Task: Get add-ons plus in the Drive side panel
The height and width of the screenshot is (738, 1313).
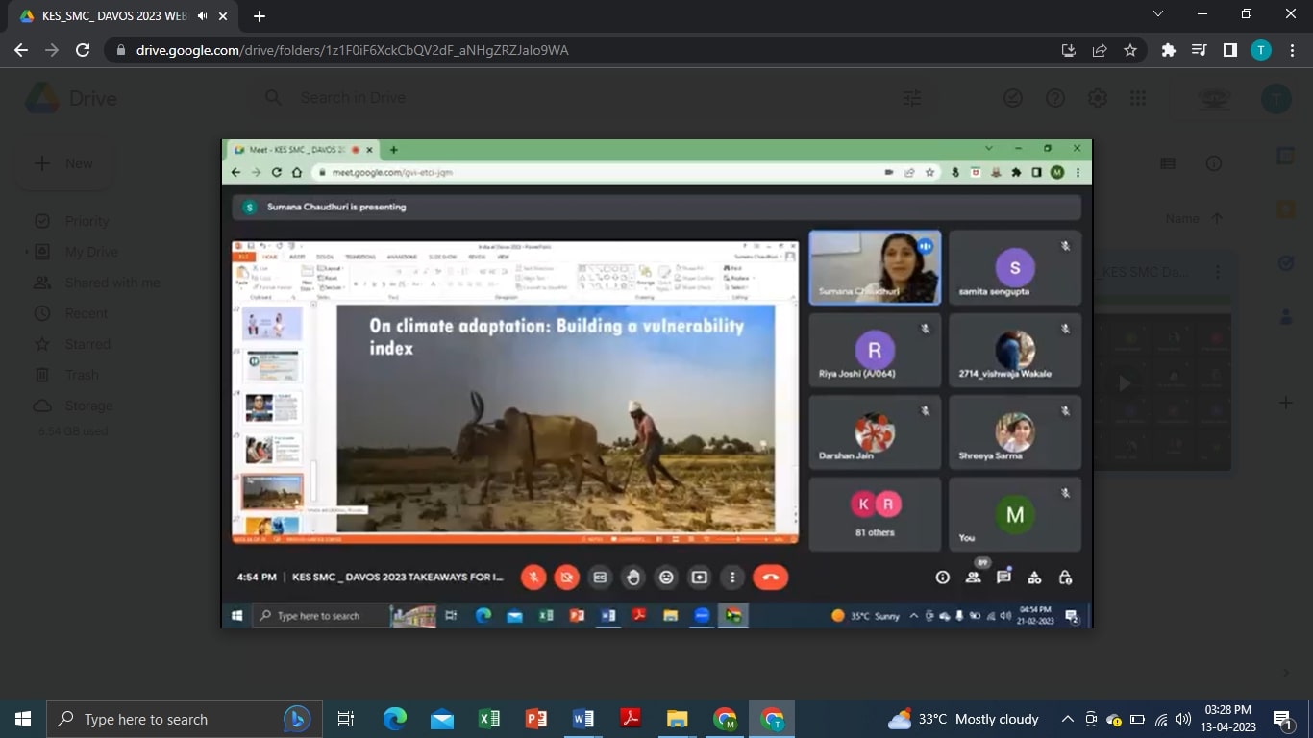Action: pyautogui.click(x=1286, y=403)
